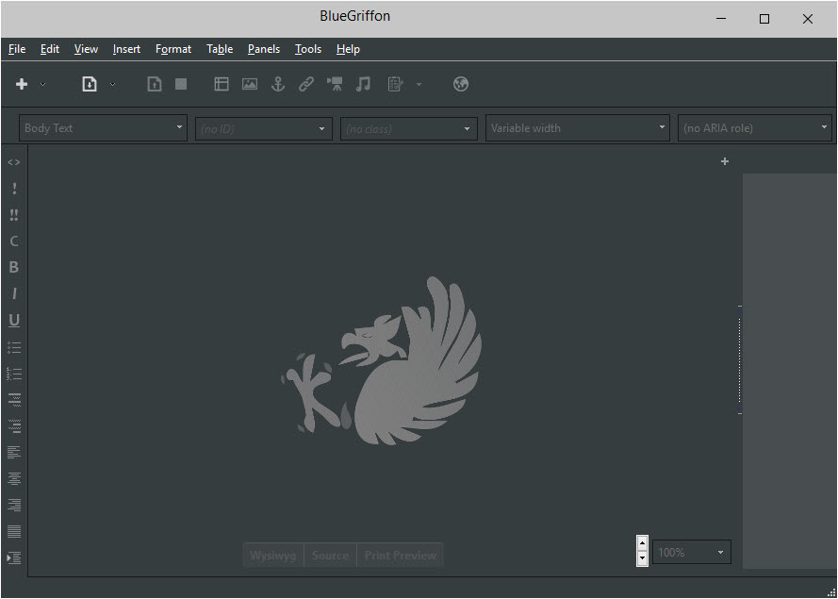Click the open file icon
This screenshot has height=599, width=838.
(90, 84)
